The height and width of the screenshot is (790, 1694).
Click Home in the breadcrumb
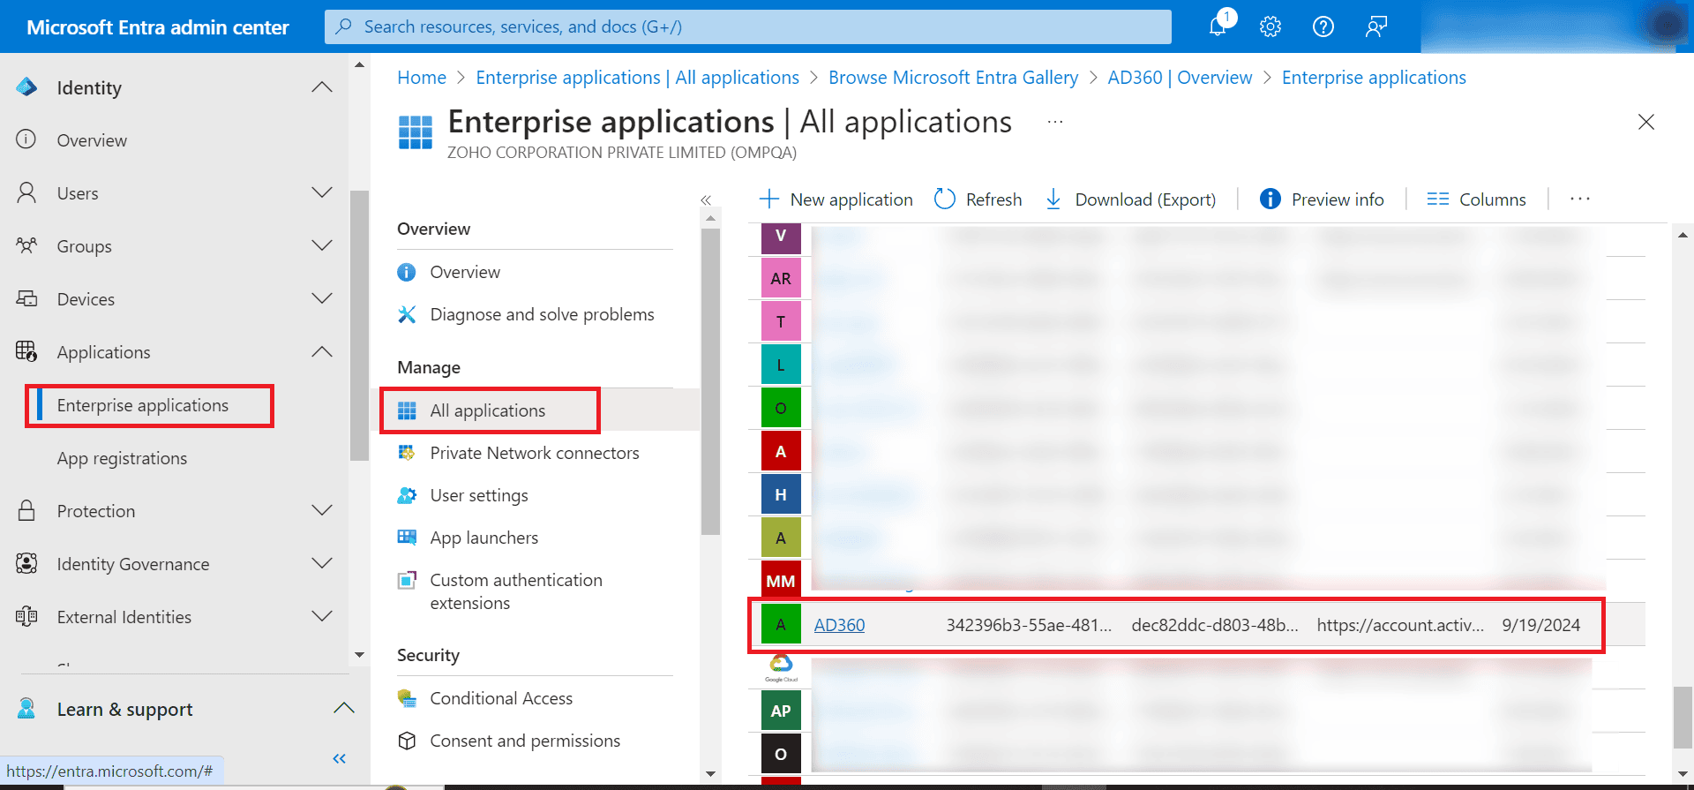point(422,78)
